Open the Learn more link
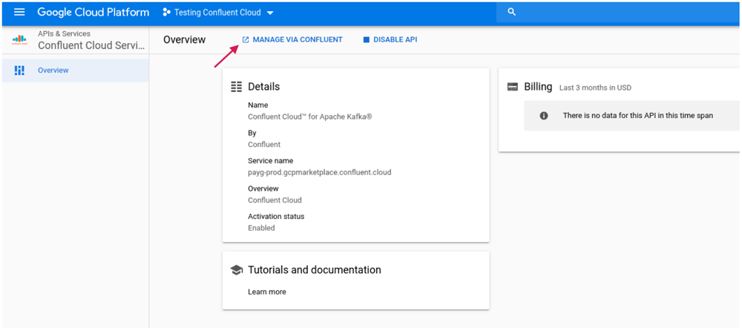Viewport: 742px width, 331px height. [267, 292]
